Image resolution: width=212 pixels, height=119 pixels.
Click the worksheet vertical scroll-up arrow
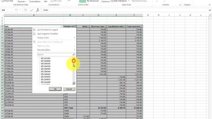coord(210,15)
